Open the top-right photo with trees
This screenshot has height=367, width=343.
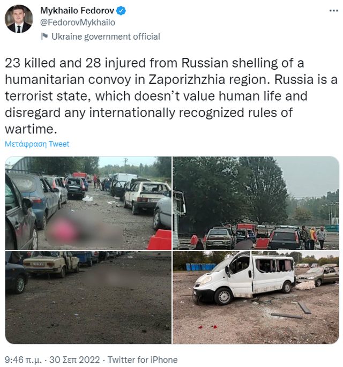coord(256,203)
